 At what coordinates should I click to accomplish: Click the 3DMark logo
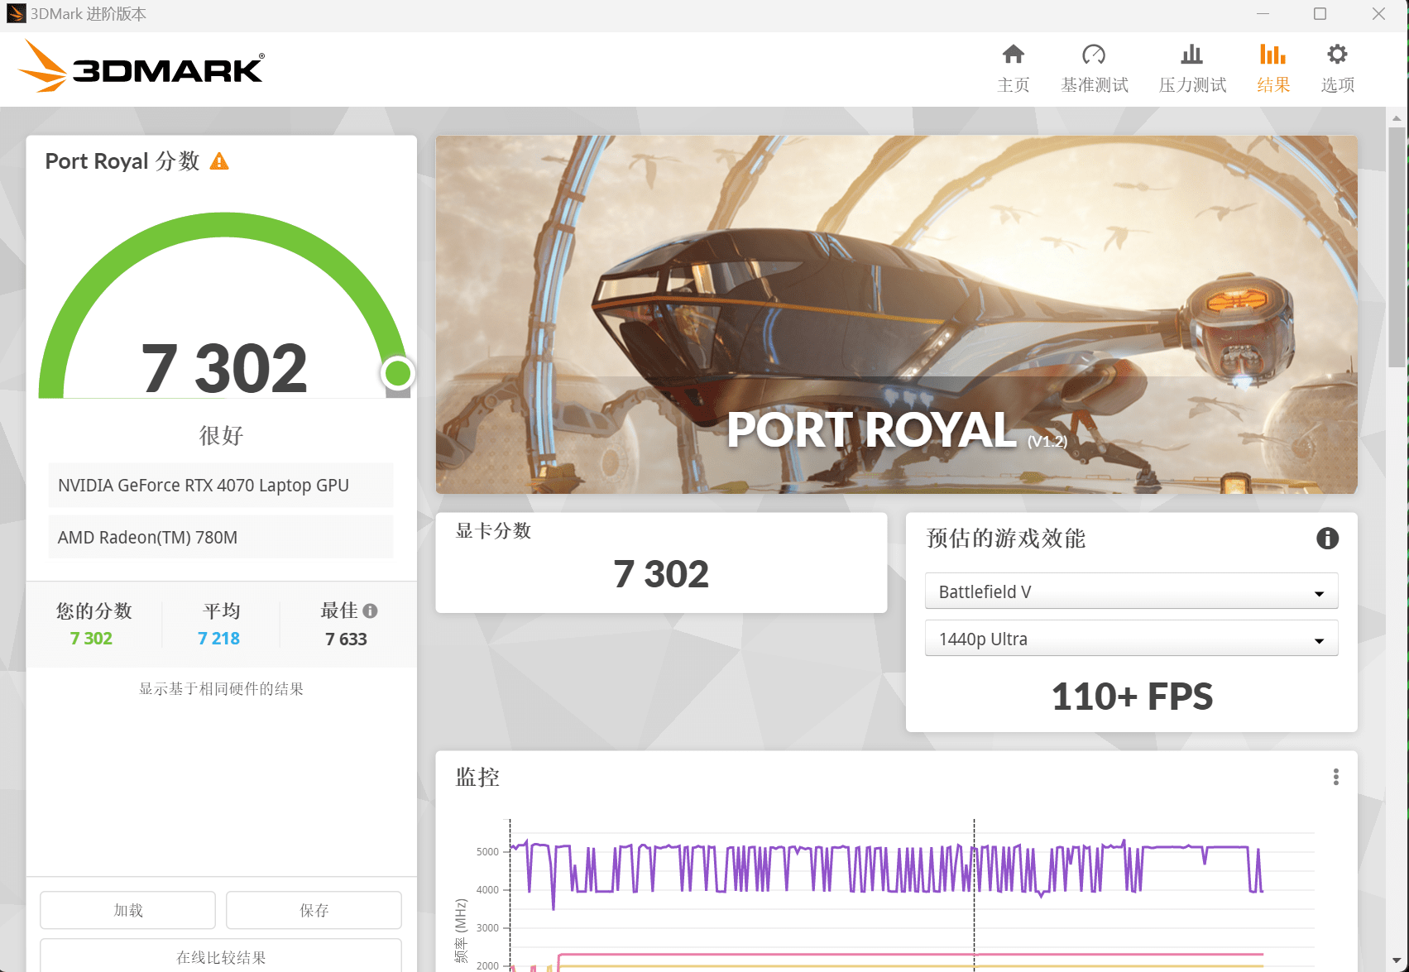point(141,66)
